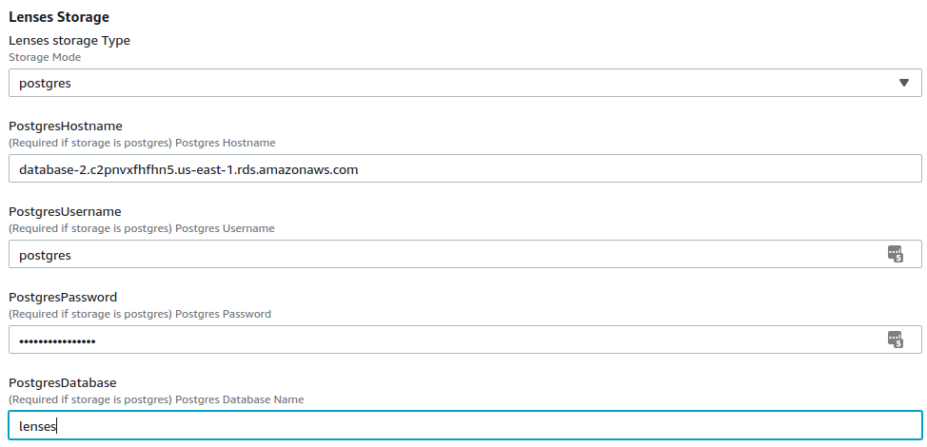Click the Postgres Database Name description

coord(156,399)
